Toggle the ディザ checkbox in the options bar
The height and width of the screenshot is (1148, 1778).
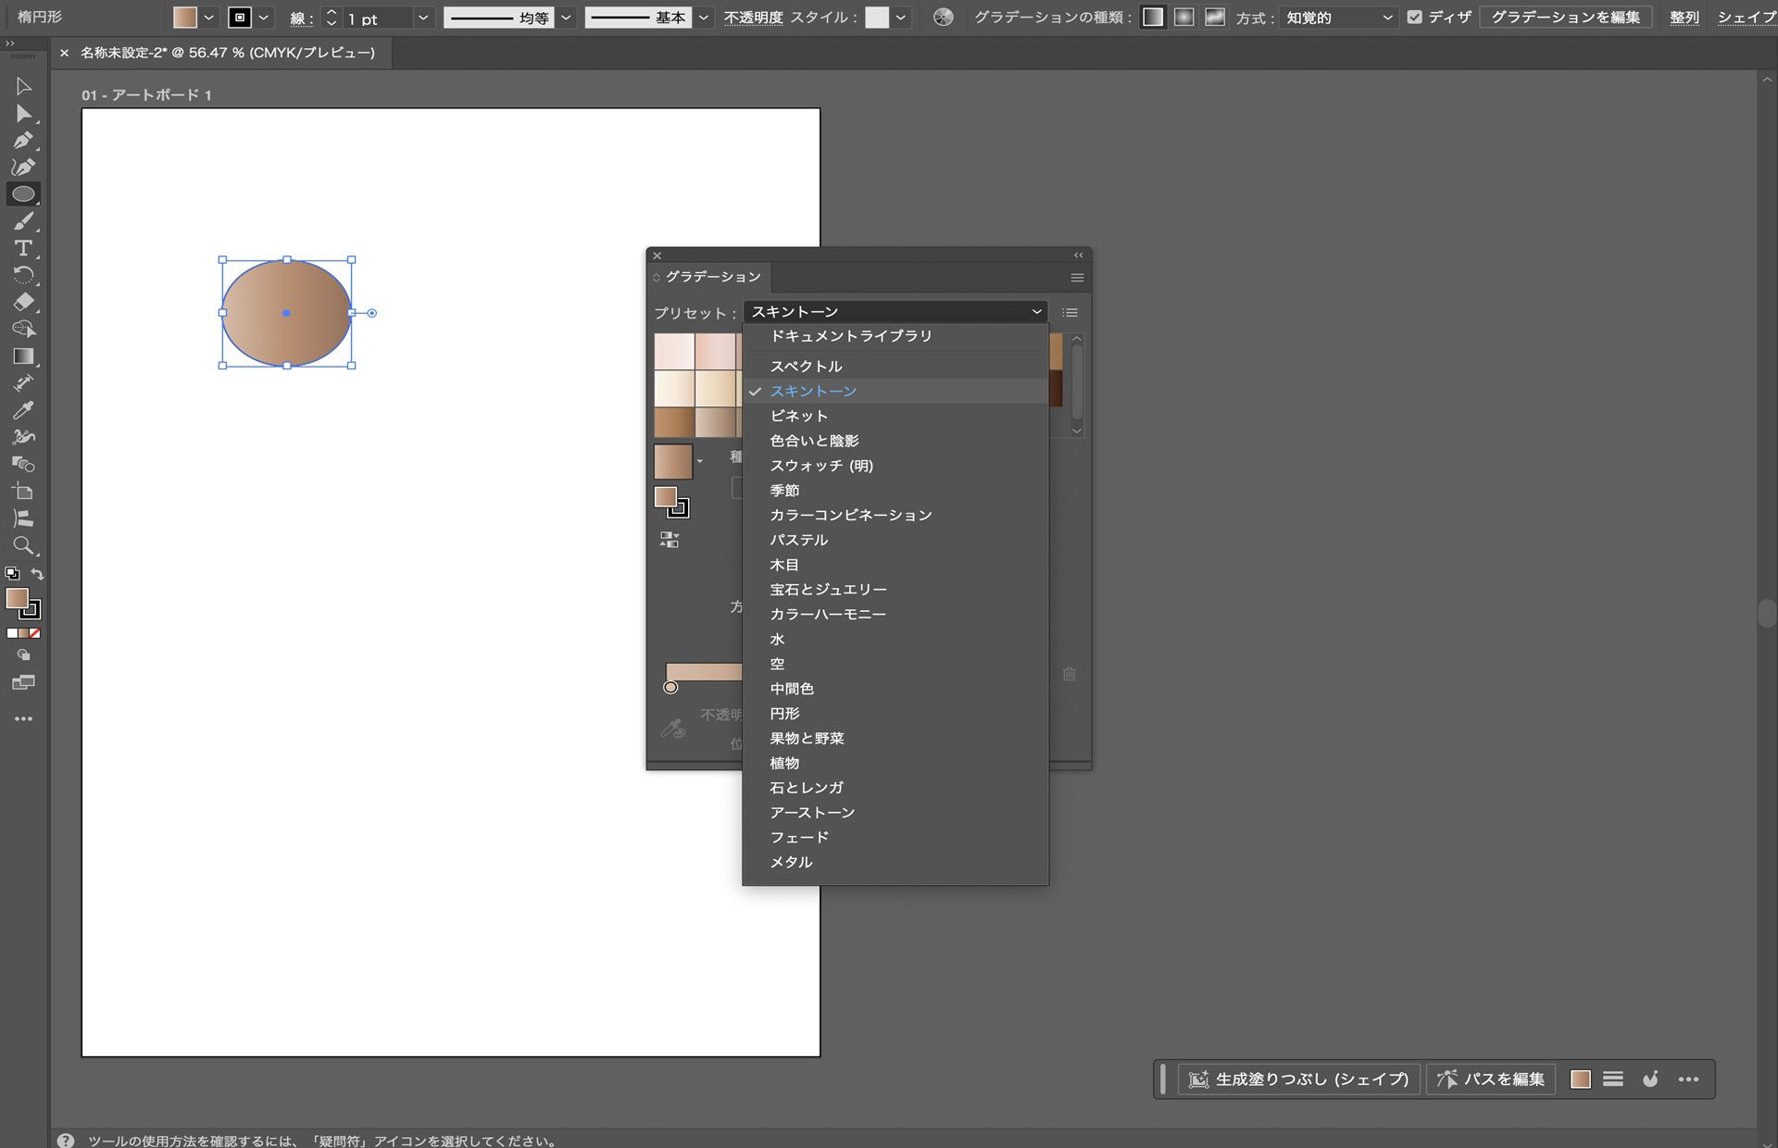pos(1415,16)
